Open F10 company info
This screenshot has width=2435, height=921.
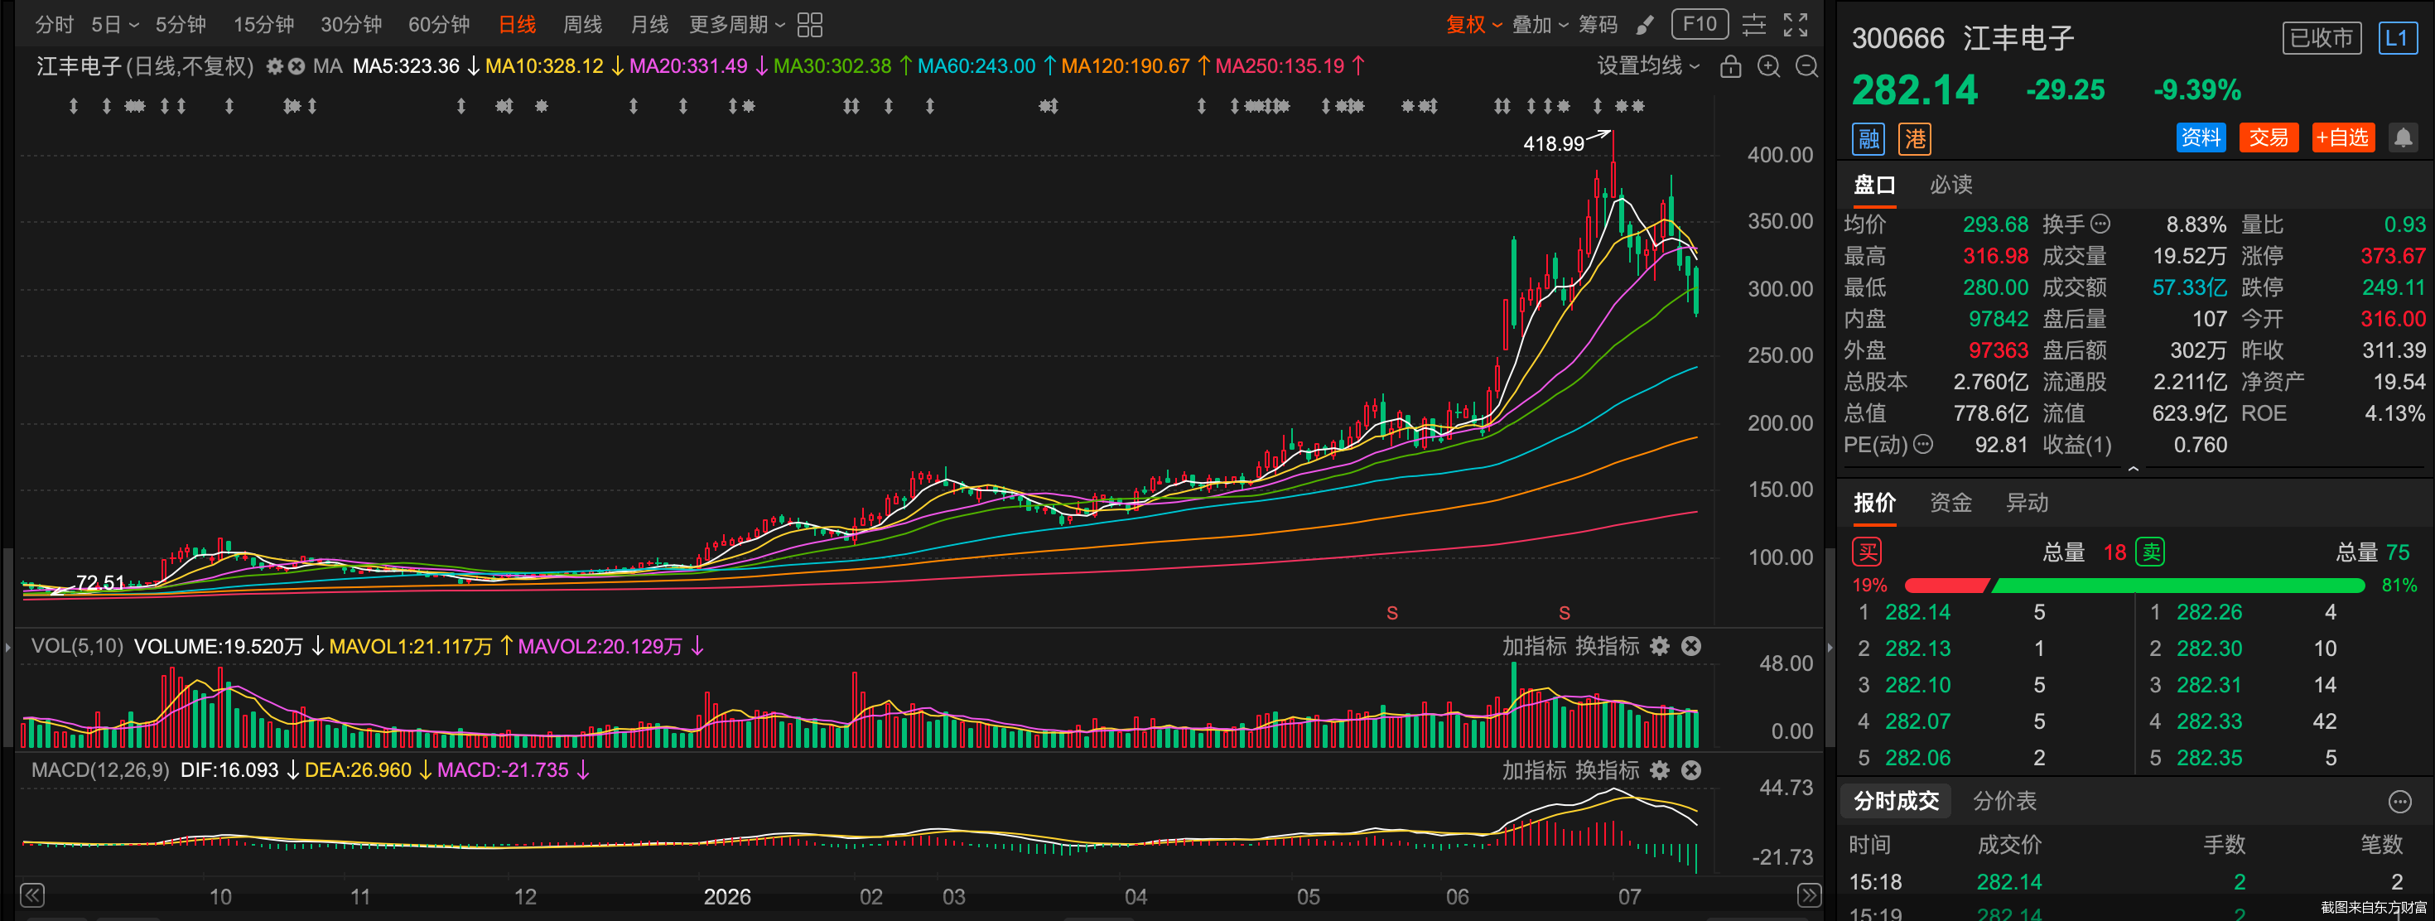[1699, 25]
